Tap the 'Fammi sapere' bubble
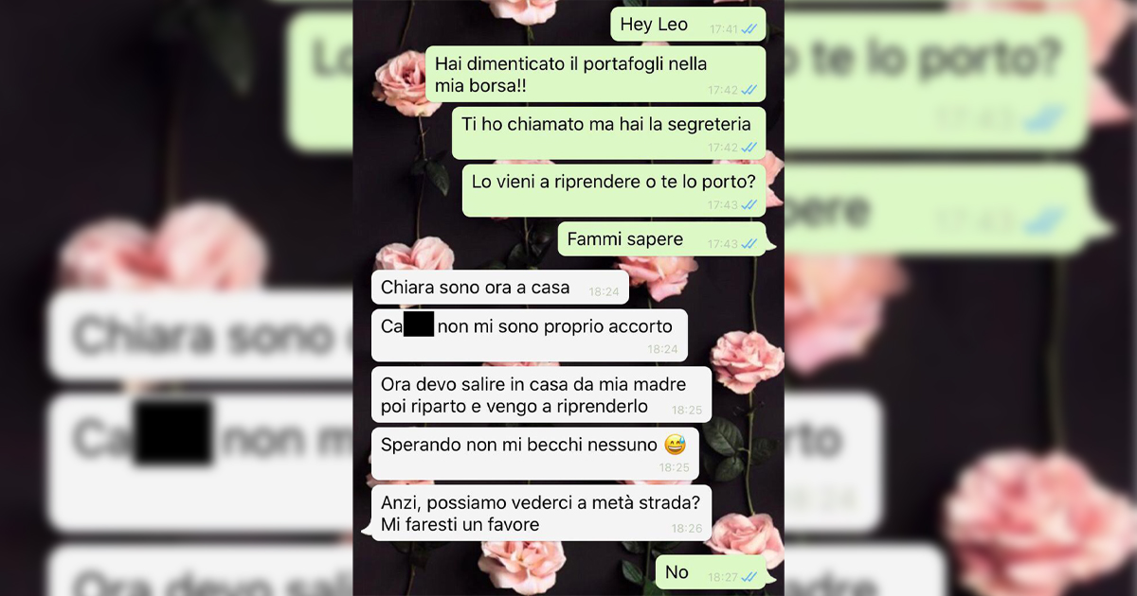Viewport: 1137px width, 596px height. click(x=661, y=239)
